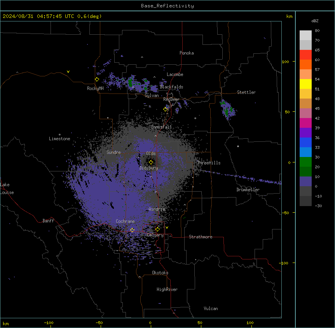Image resolution: width=335 pixels, height=328 pixels.
Task: Click the yellow diamond marker below Cochrane
Action: [132, 230]
